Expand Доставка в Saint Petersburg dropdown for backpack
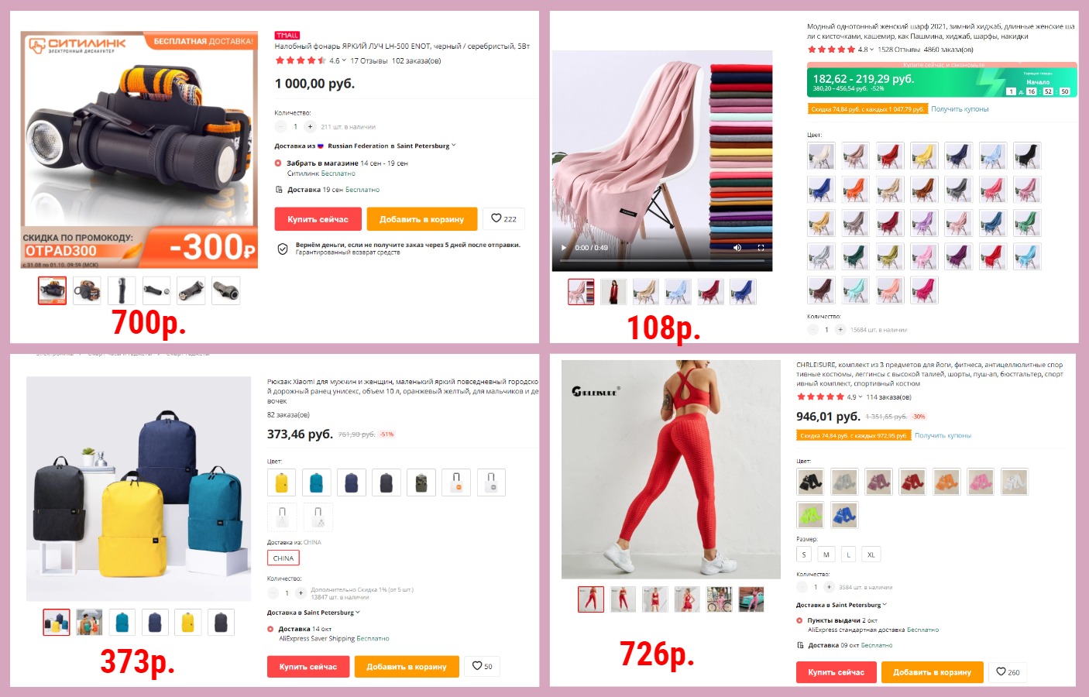Image resolution: width=1089 pixels, height=697 pixels. tap(357, 613)
